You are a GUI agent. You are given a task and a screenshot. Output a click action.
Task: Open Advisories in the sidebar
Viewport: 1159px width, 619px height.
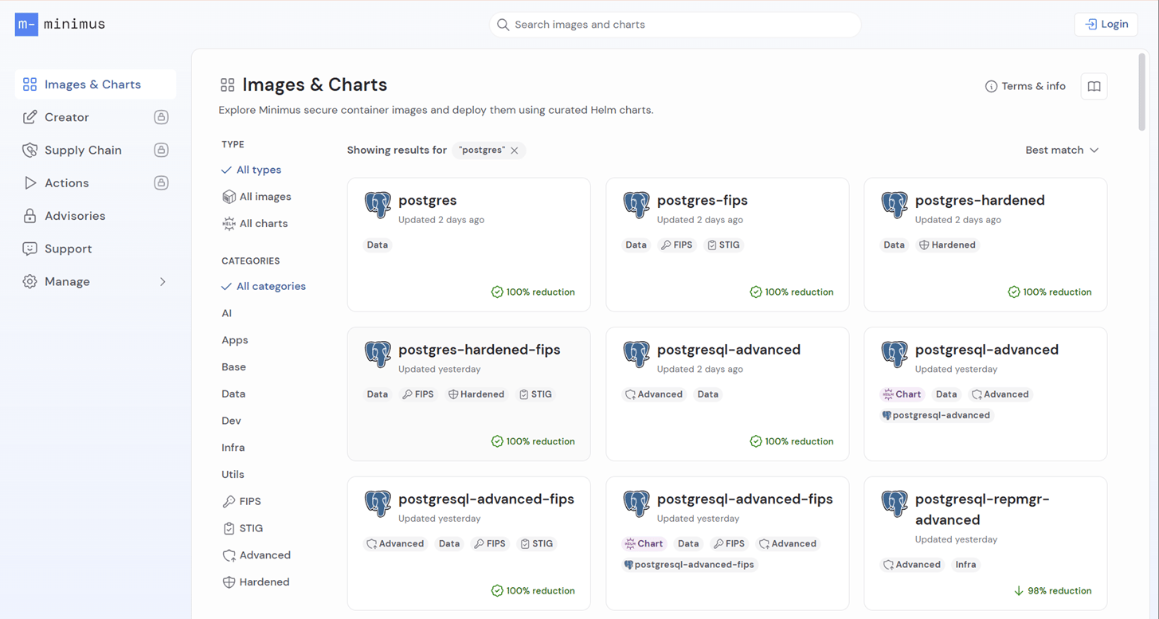[96, 216]
